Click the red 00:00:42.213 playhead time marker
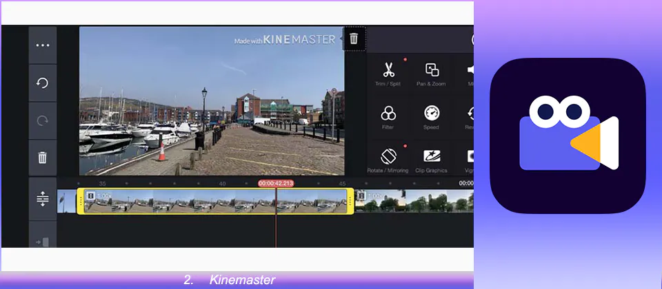 (x=276, y=183)
